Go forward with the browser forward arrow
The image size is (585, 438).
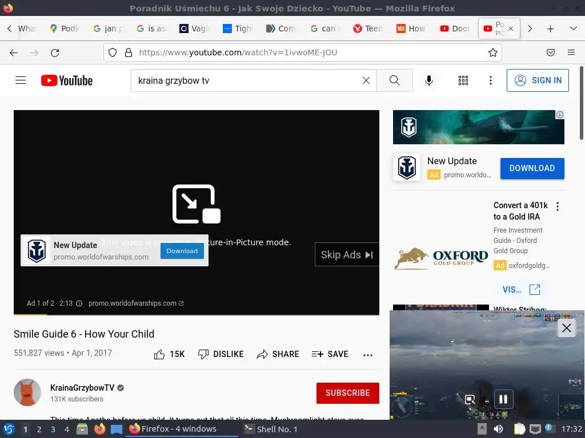click(34, 53)
